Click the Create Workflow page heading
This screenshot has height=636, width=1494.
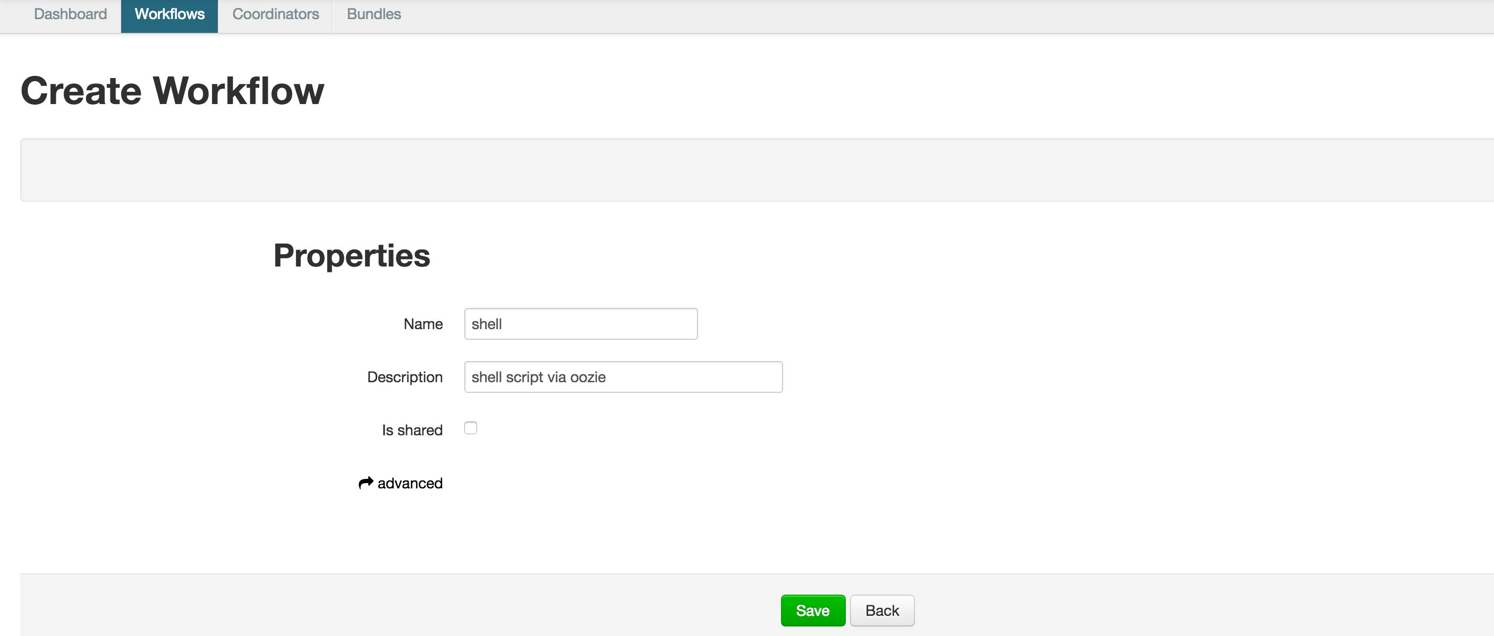pos(172,91)
